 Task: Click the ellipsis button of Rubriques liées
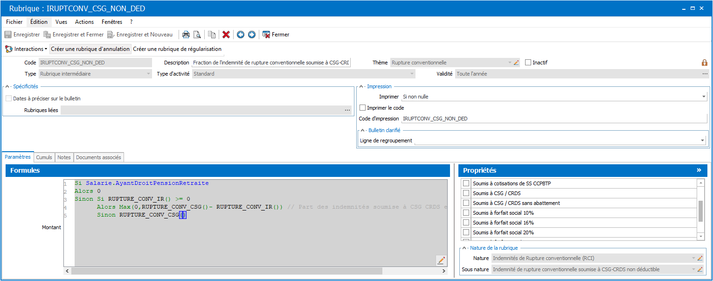[347, 110]
